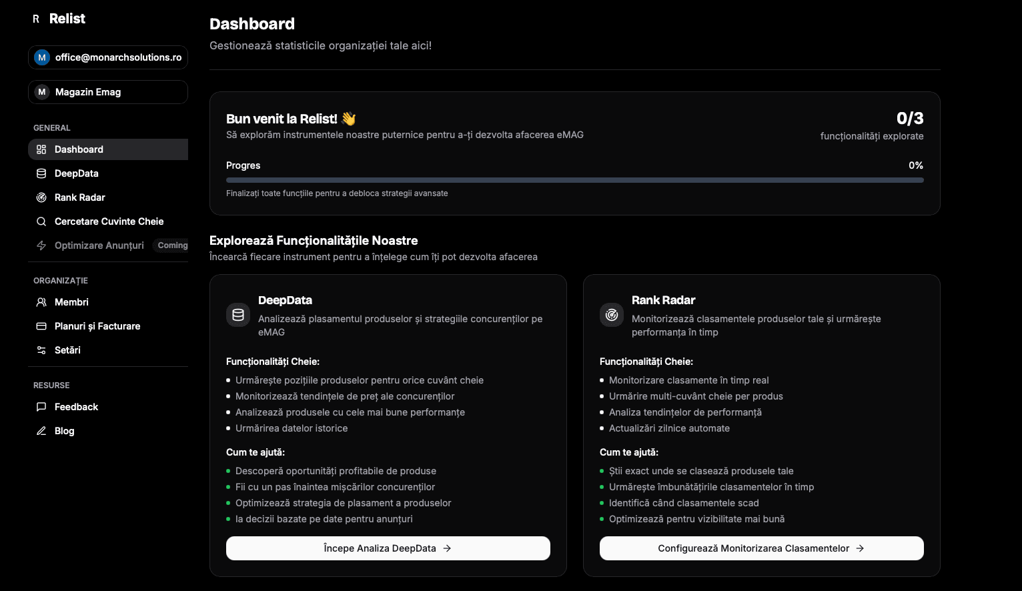This screenshot has width=1022, height=591.
Task: Click the Feedback speech bubble icon
Action: click(41, 407)
